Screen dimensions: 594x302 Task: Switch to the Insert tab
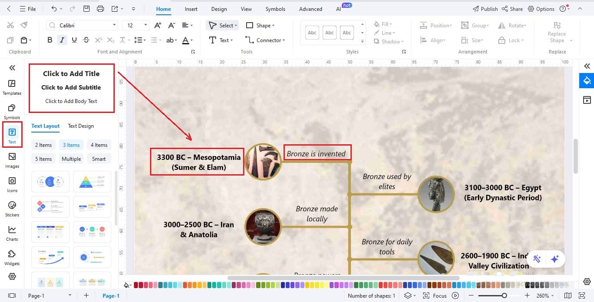pos(191,9)
